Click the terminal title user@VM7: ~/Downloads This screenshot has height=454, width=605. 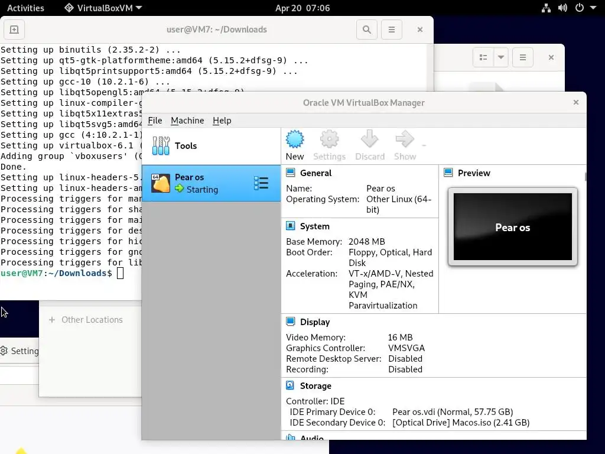coord(216,30)
